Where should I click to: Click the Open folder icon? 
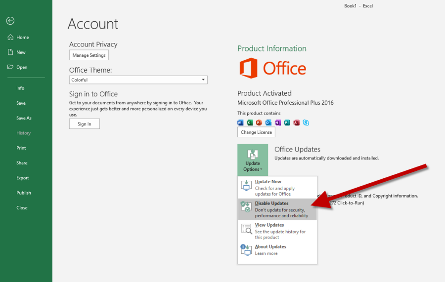tap(10, 67)
